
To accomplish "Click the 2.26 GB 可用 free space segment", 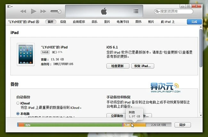I will pyautogui.click(x=158, y=125).
